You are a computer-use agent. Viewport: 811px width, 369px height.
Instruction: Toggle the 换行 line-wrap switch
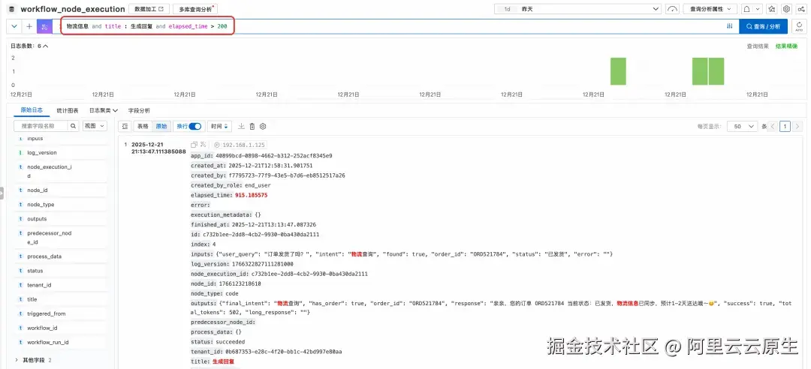194,126
